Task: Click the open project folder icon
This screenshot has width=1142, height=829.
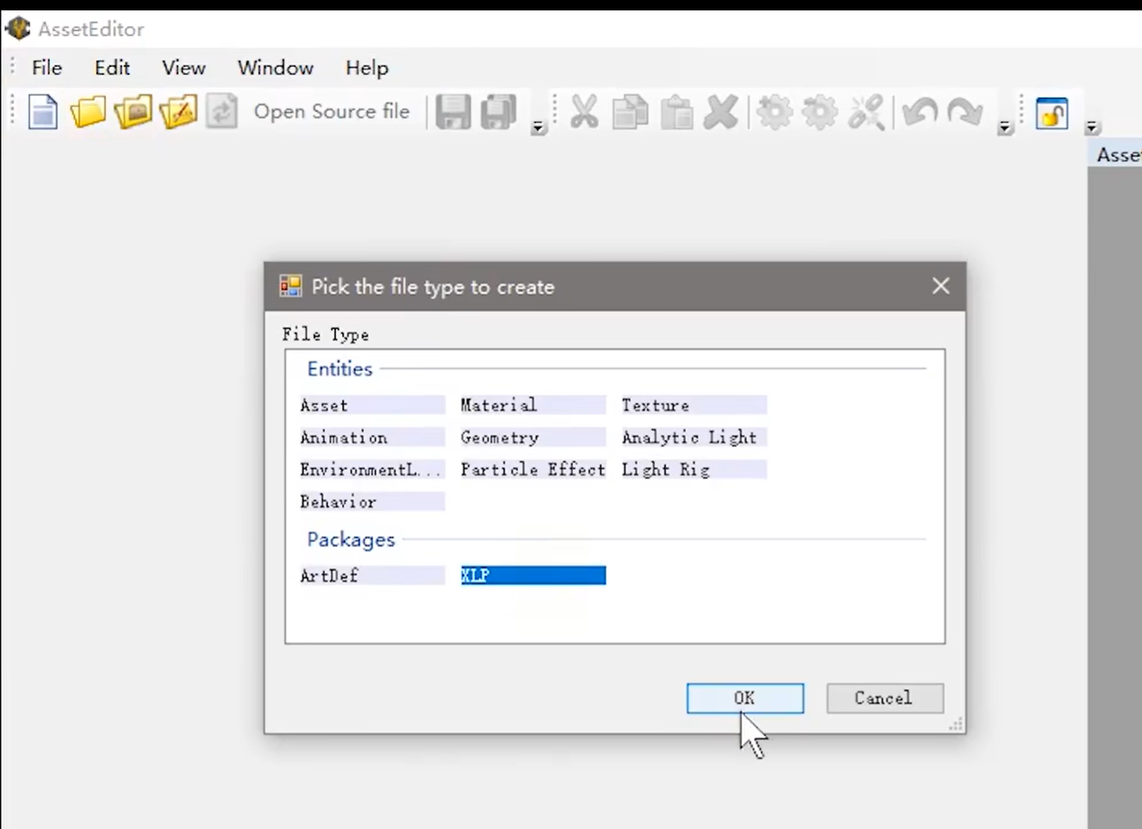Action: (133, 112)
